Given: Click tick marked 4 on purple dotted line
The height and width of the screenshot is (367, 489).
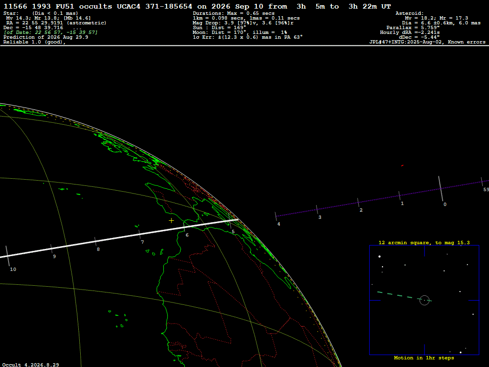Looking at the screenshot, I should 276,216.
